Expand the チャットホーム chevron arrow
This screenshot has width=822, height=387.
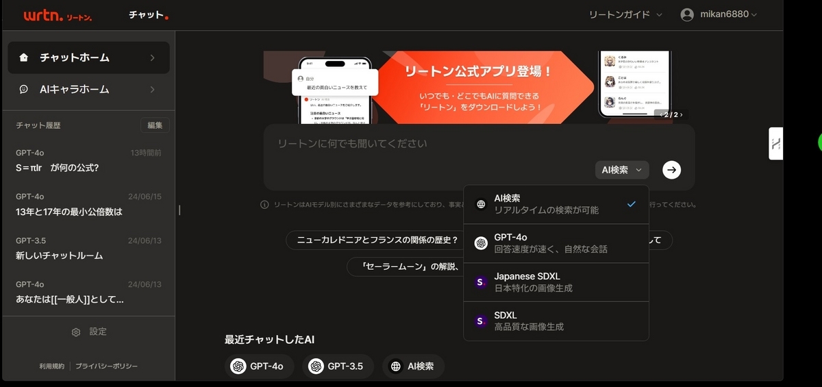152,58
